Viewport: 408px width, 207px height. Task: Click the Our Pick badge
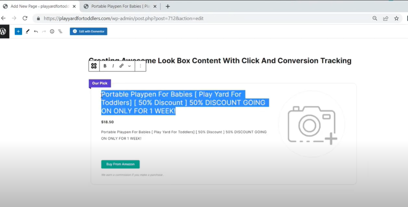(100, 83)
